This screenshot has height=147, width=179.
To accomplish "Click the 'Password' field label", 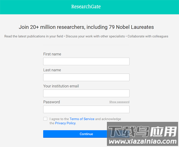I will [52, 102].
